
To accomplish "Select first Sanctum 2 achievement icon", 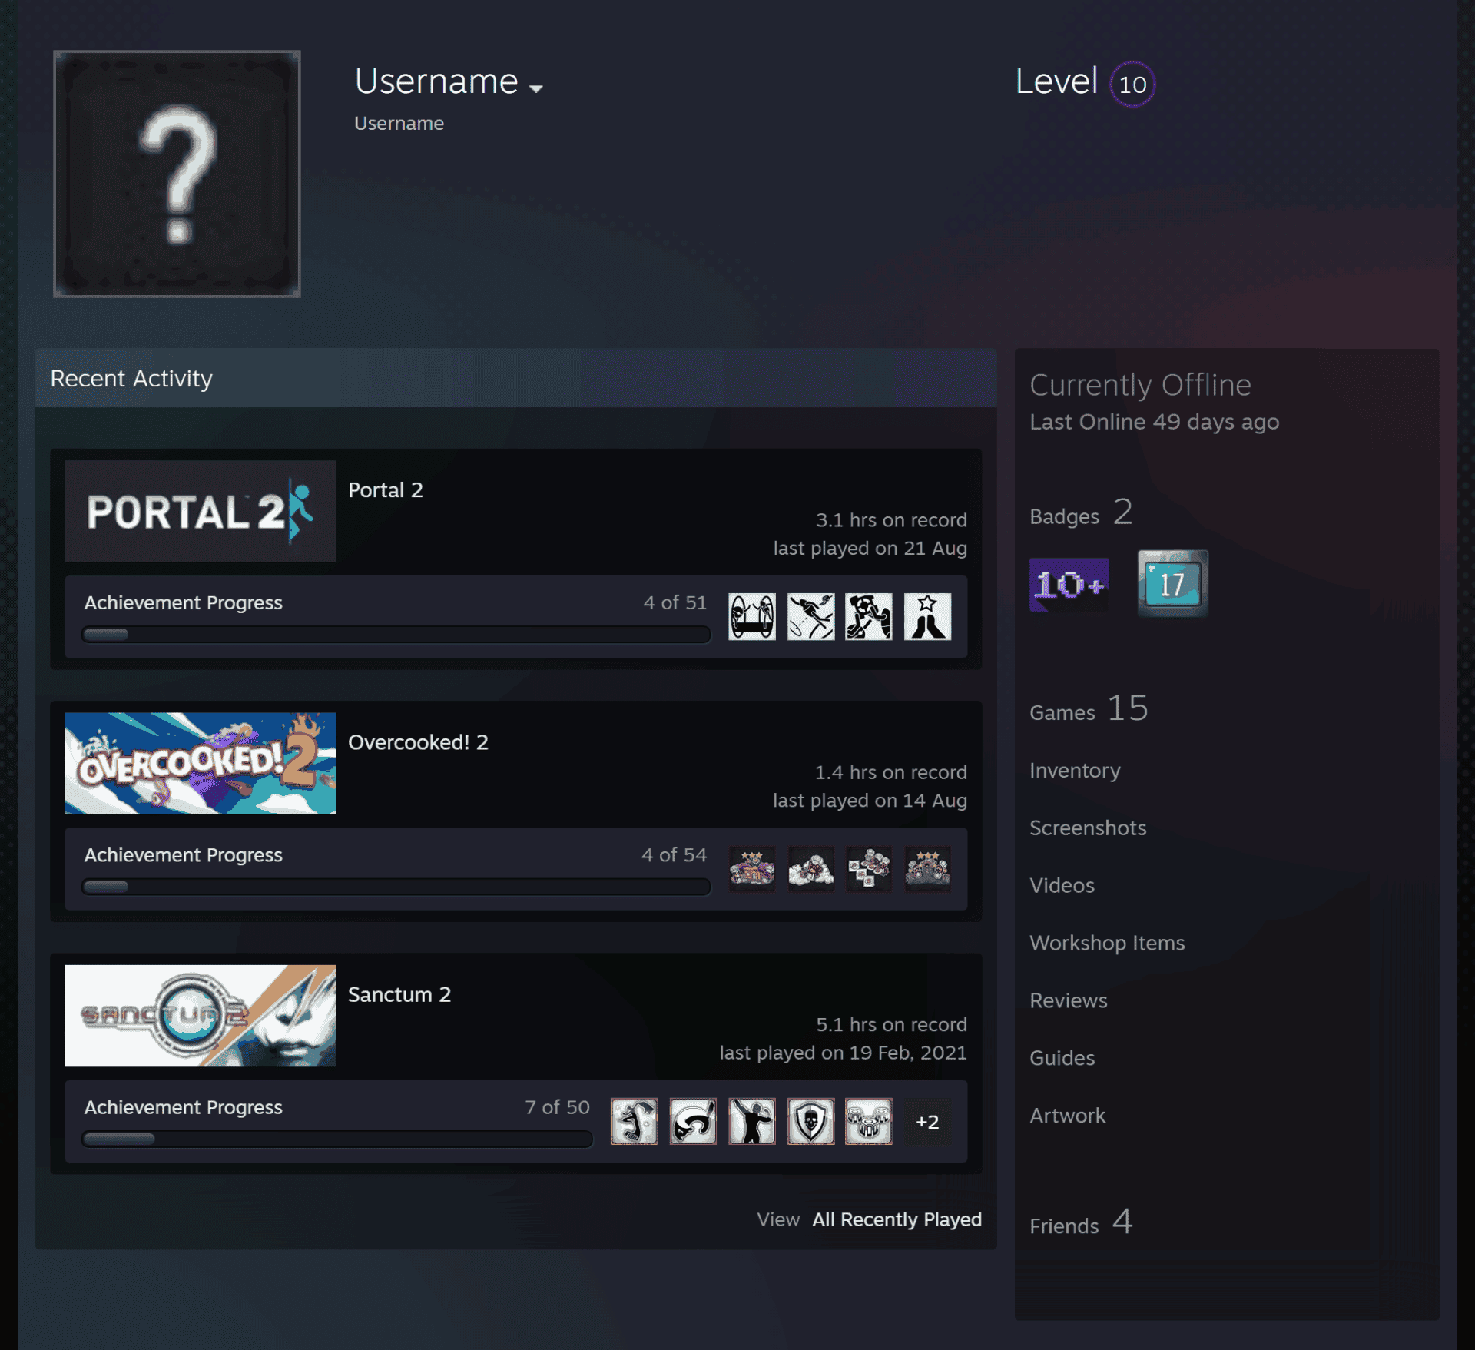I will coord(634,1121).
